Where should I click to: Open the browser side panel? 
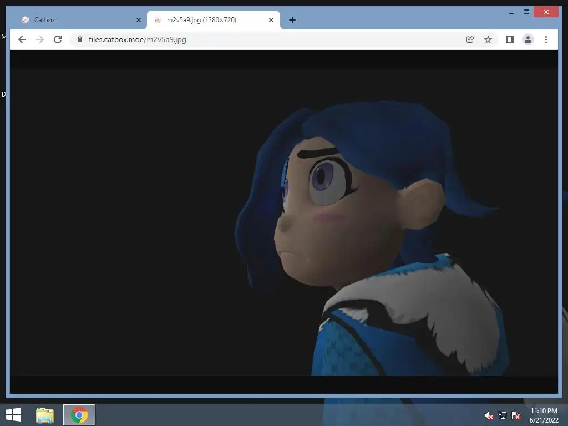(510, 39)
